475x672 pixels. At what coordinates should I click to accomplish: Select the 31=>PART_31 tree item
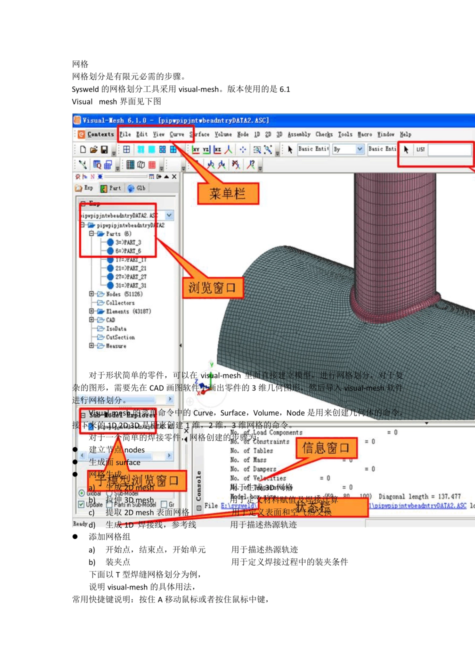[x=130, y=285]
